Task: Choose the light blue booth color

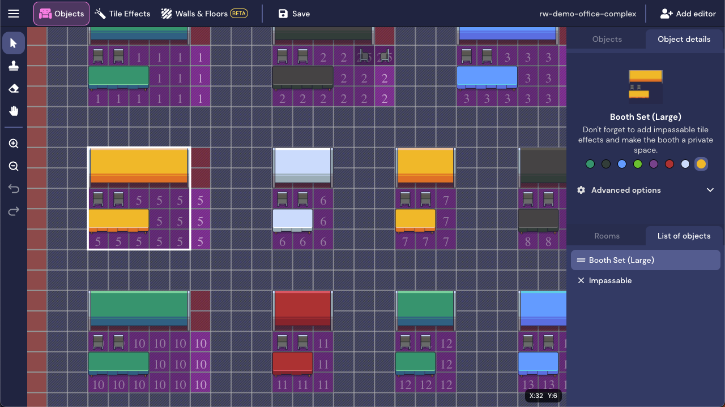Action: click(685, 164)
